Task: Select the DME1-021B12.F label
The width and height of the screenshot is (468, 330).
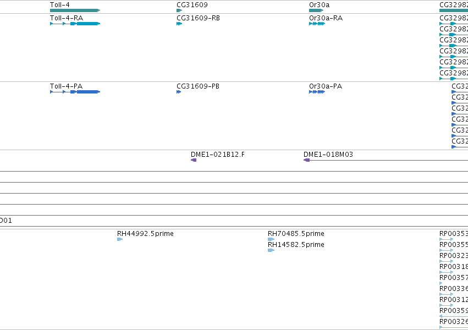Action: click(218, 154)
